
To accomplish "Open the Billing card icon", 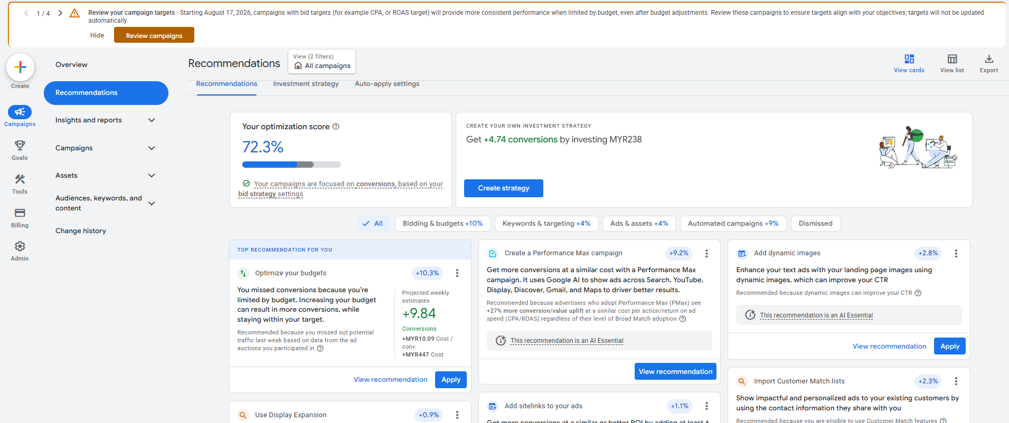I will (20, 213).
